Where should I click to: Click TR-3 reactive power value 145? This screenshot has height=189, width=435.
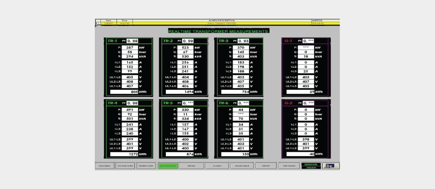tap(241, 52)
